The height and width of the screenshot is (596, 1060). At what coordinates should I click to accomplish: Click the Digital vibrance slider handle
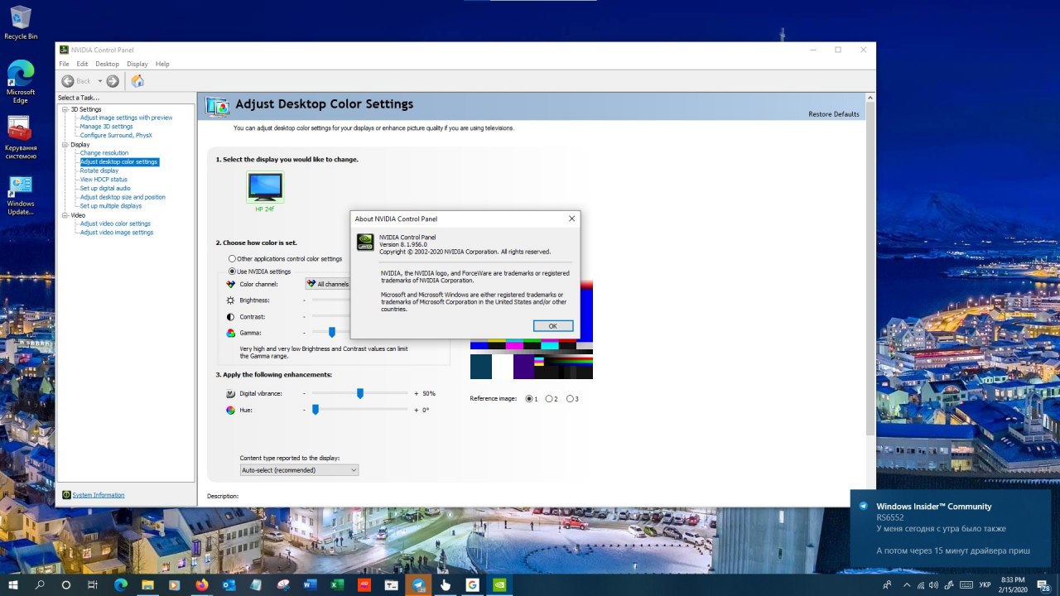360,393
